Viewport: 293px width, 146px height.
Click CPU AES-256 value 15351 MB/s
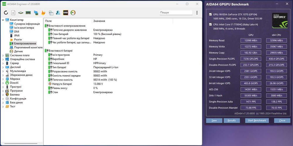coord(276,89)
